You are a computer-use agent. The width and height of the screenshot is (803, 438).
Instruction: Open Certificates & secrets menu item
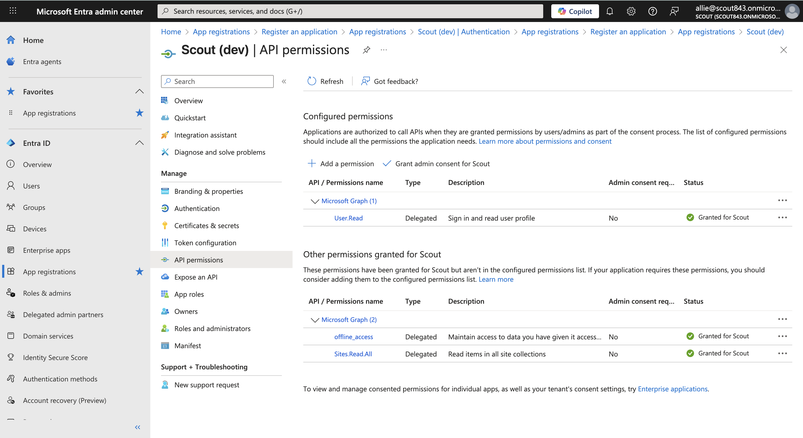pyautogui.click(x=206, y=226)
